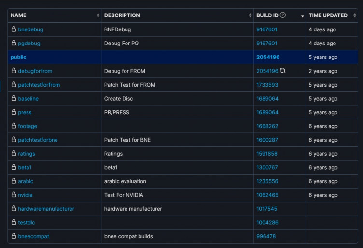
Task: Open the patchtestforfrom branch
Action: point(39,85)
